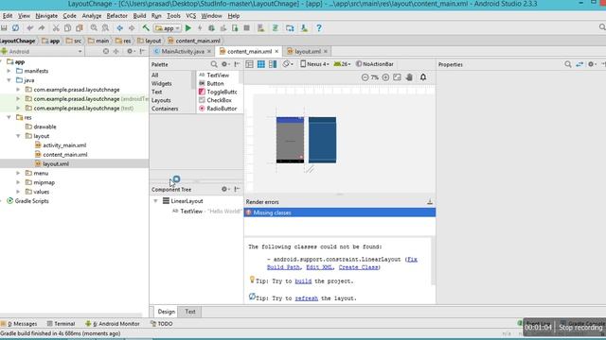Run the app with green play icon

pos(188,28)
